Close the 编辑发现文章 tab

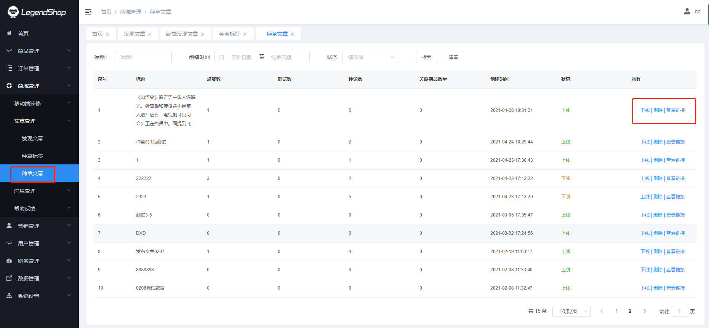coord(203,34)
